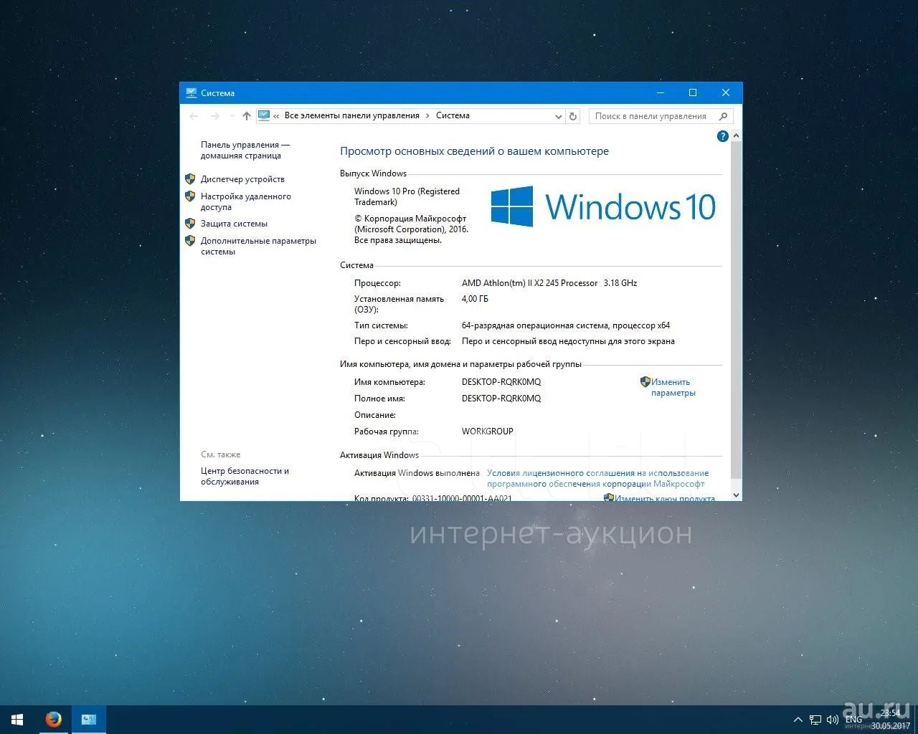Open Центр безопасности и обслуживания link
The image size is (918, 734).
point(245,476)
